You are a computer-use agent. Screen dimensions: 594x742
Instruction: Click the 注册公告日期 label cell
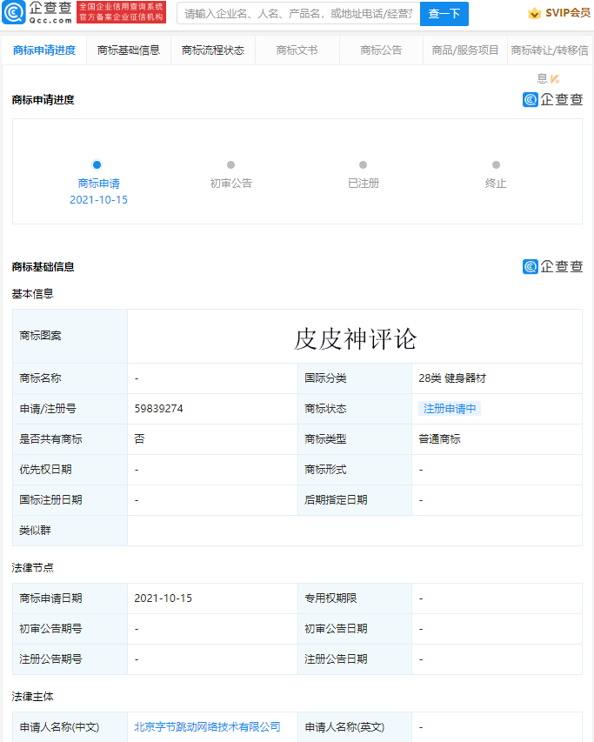coord(355,659)
